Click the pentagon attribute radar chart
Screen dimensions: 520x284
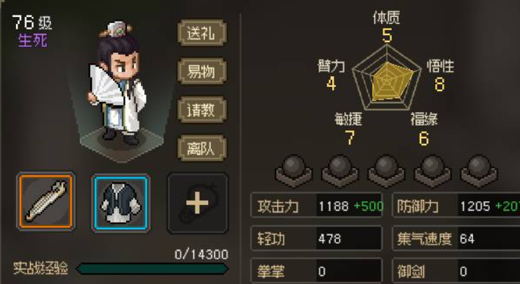[387, 79]
